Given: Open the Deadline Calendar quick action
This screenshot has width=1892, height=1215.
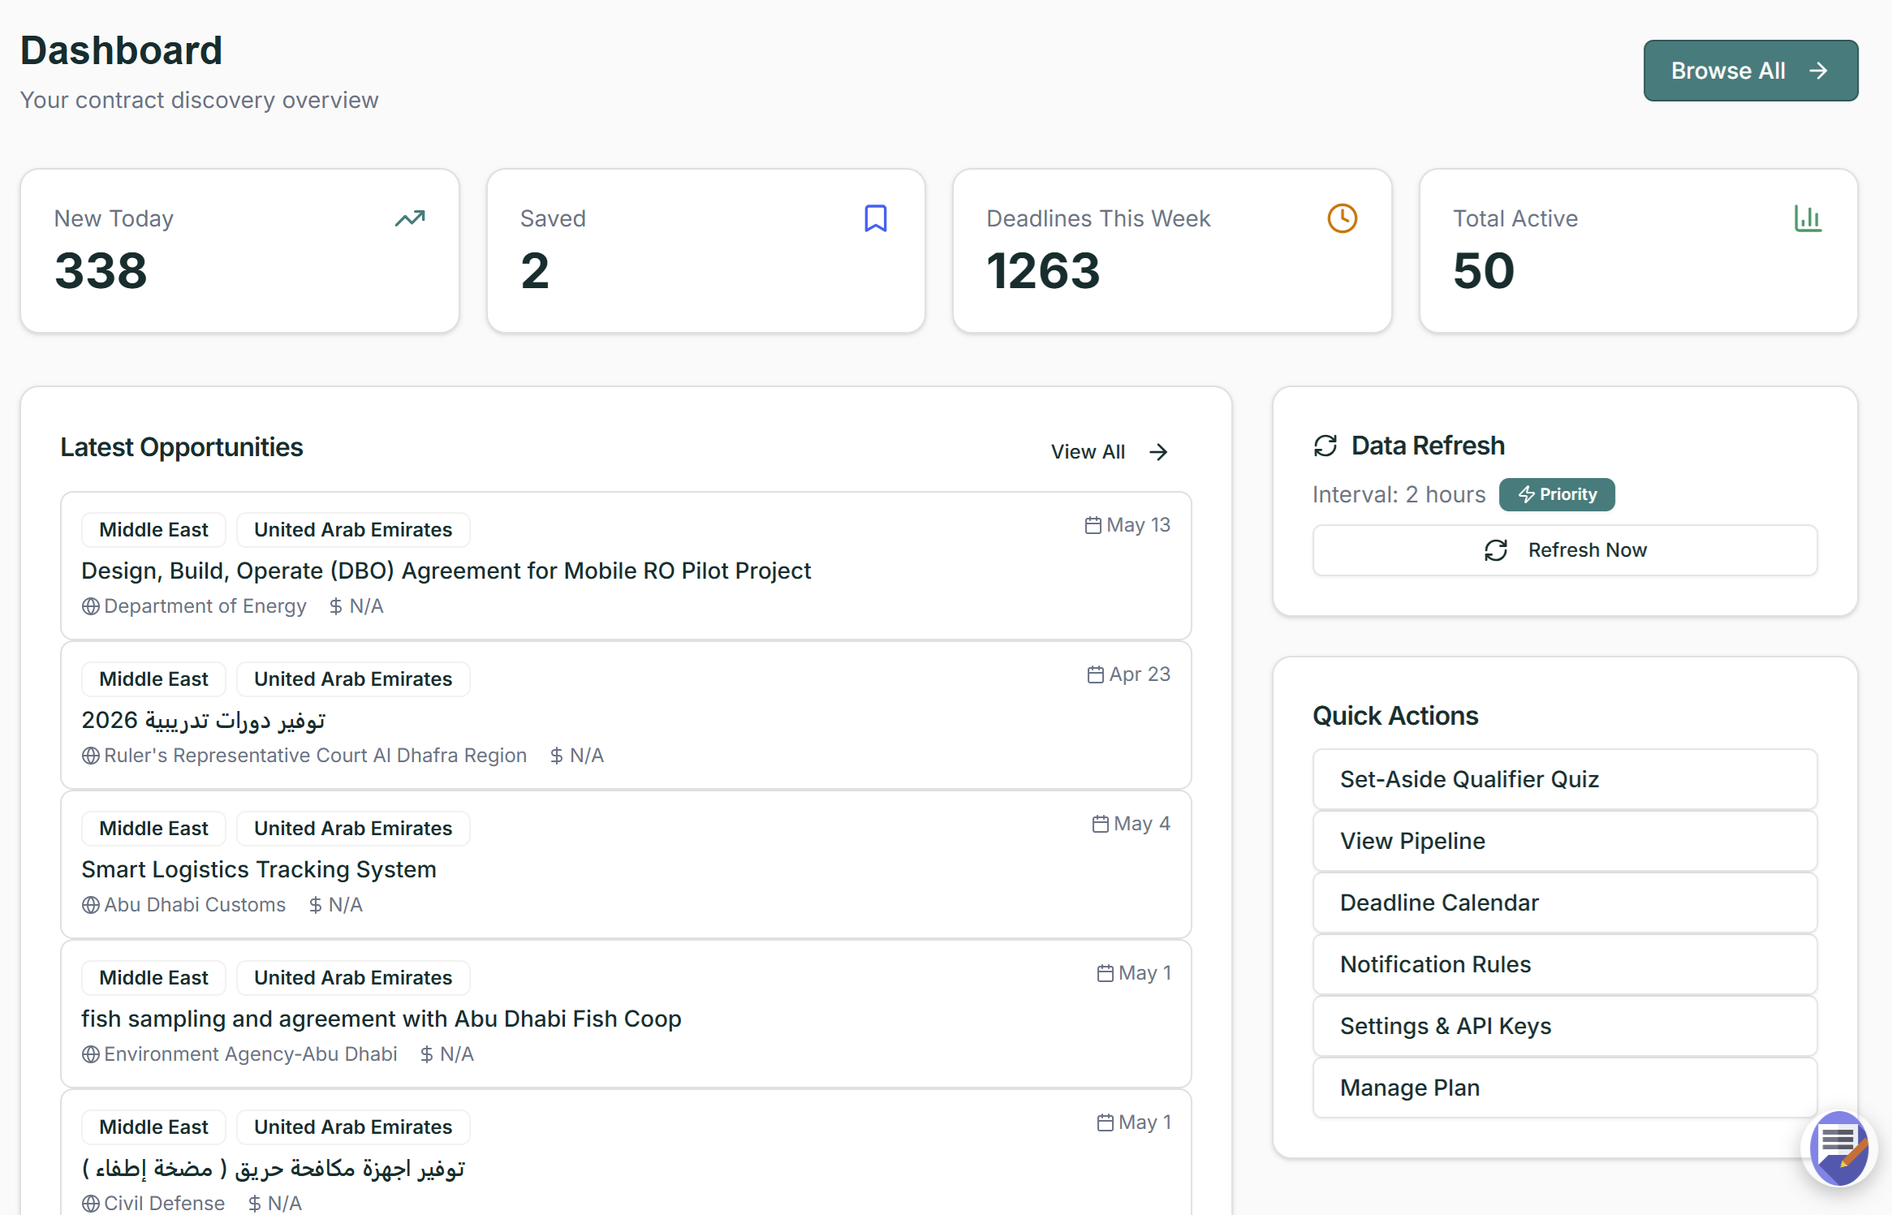Looking at the screenshot, I should click(1564, 903).
